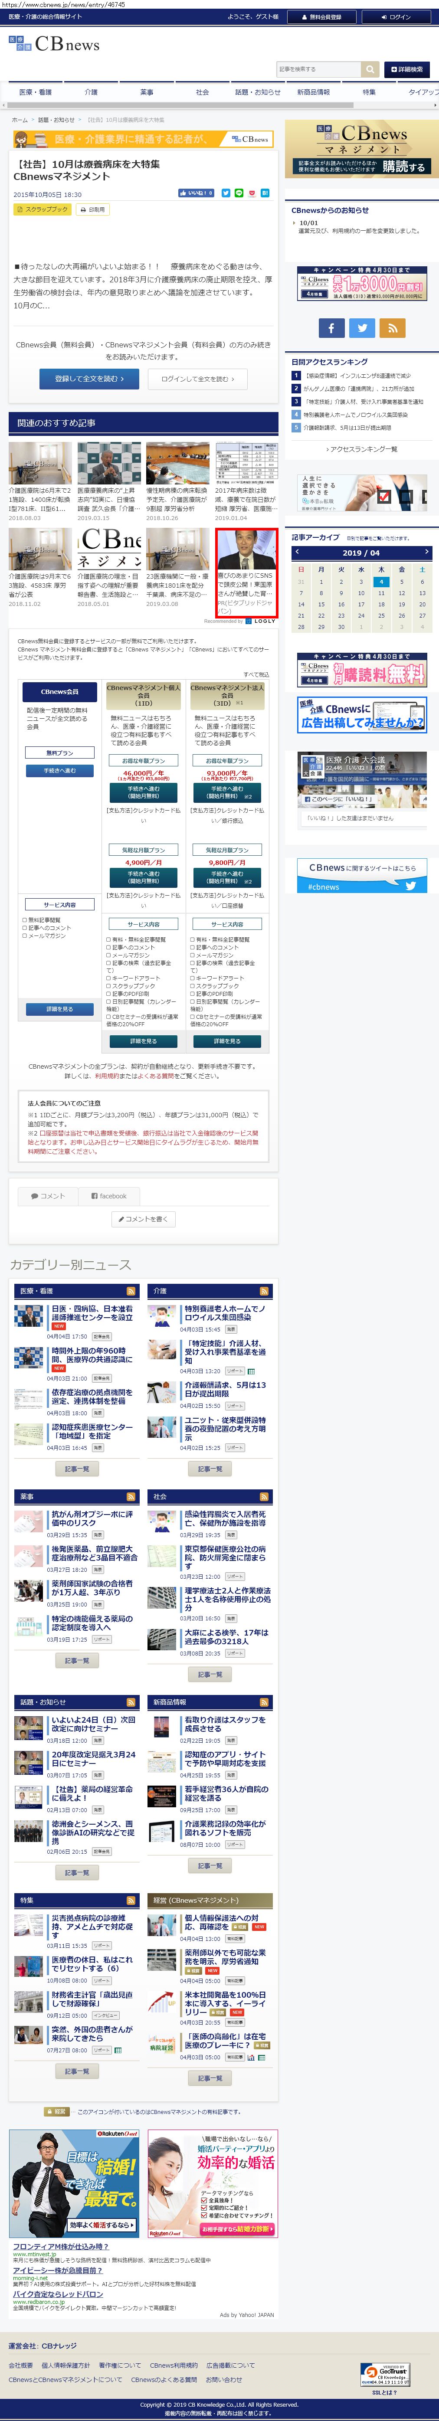Select day 15 in the archive calendar
The image size is (439, 2421).
(x=321, y=604)
